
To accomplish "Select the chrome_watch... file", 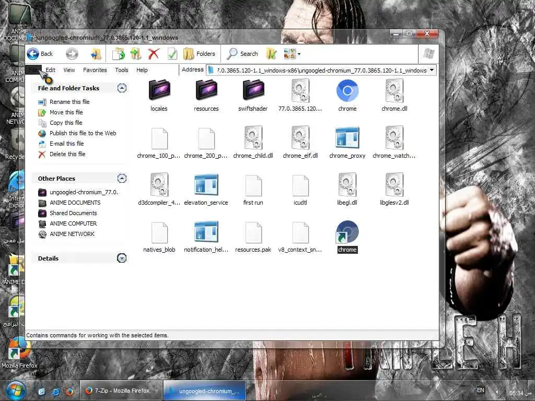I will 394,143.
